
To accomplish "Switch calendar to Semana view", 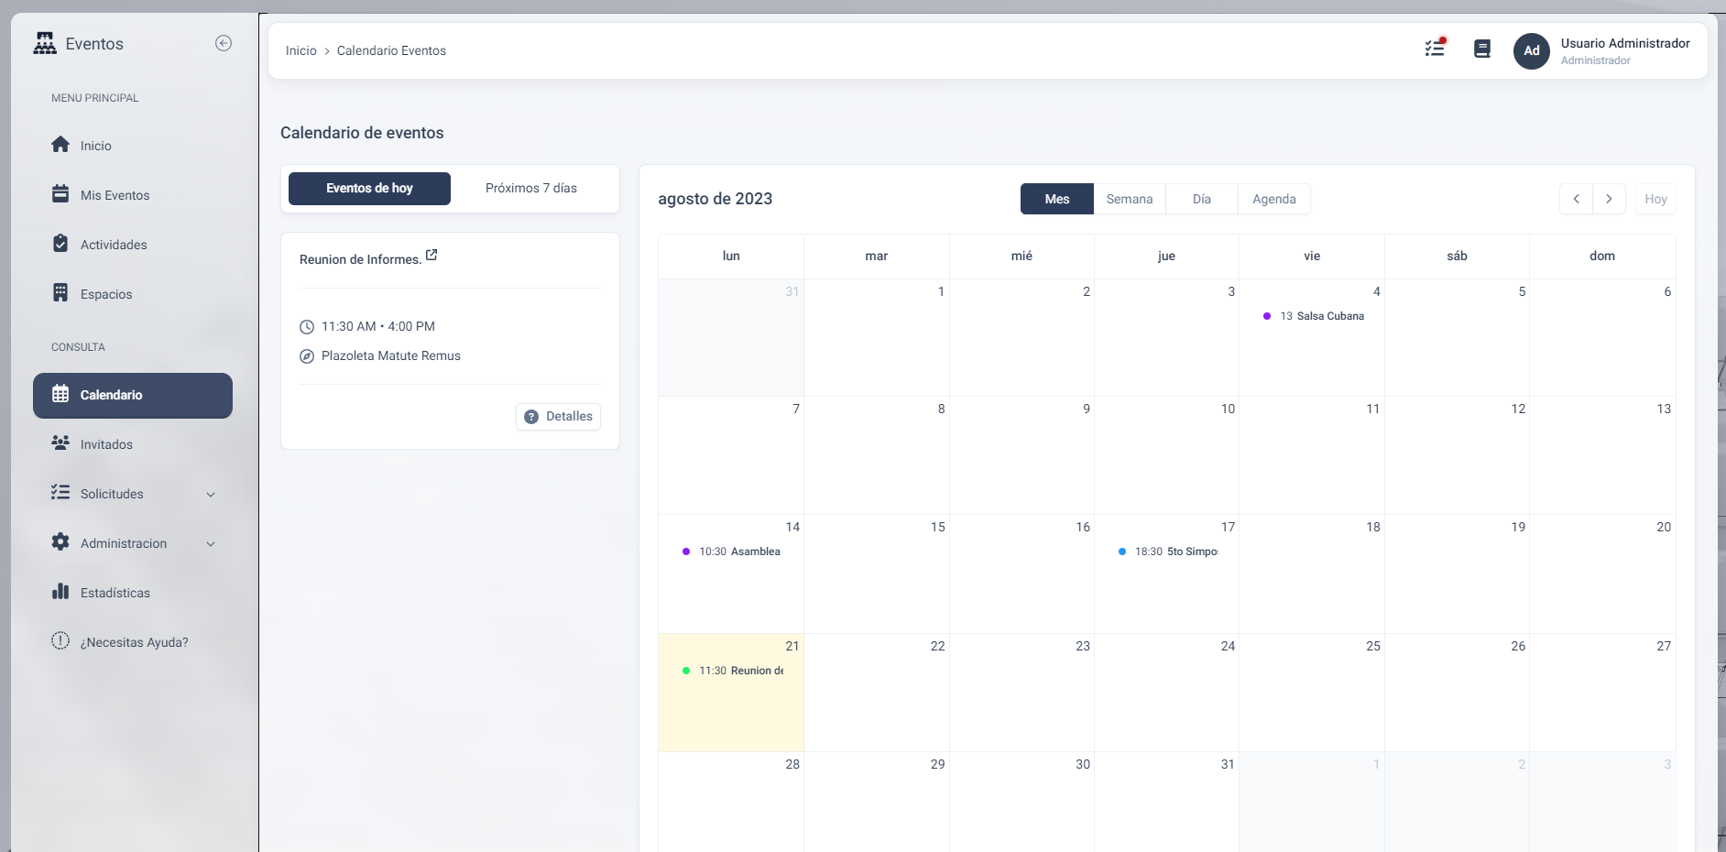I will click(x=1130, y=199).
